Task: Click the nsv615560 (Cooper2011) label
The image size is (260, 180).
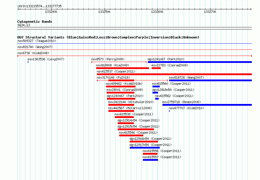Action: 171,84
